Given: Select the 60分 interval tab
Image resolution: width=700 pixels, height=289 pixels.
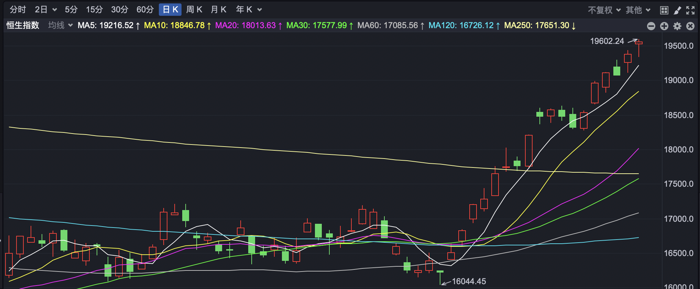Looking at the screenshot, I should (145, 10).
